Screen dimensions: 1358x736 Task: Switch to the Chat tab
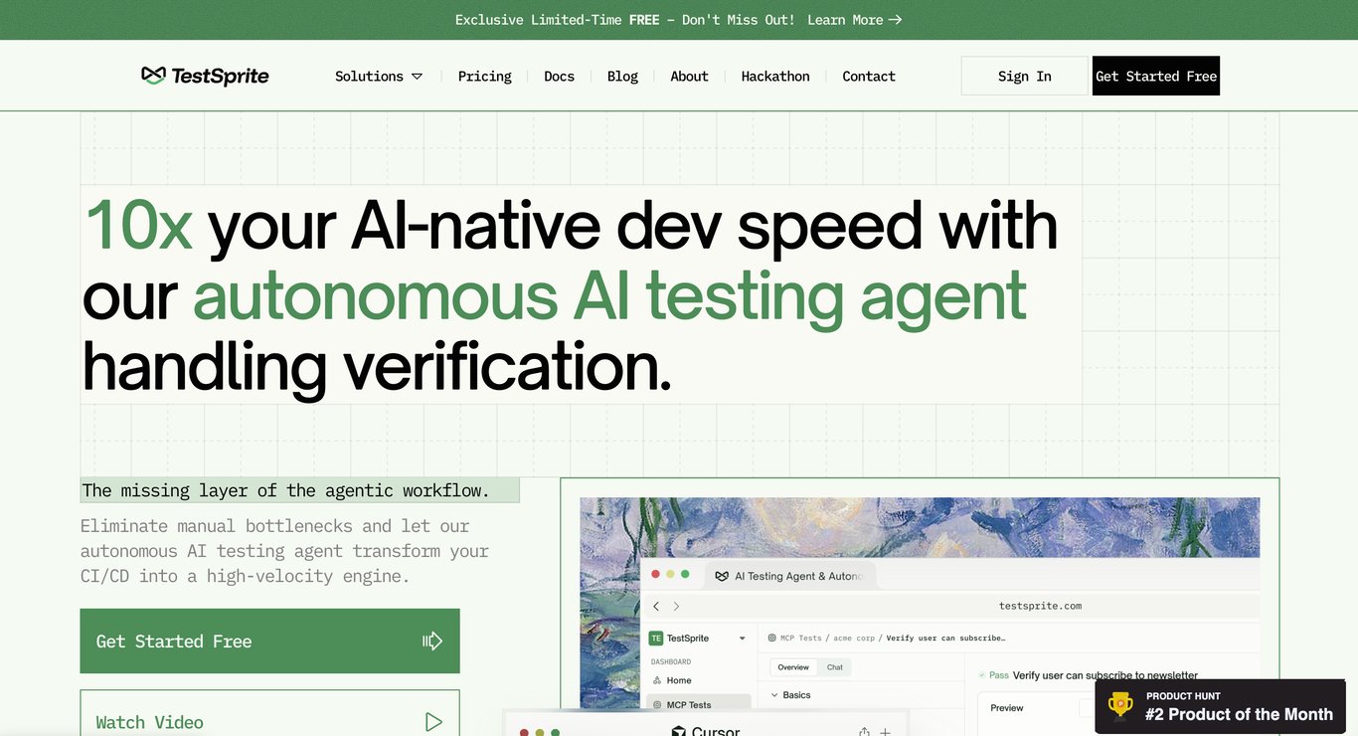tap(835, 667)
